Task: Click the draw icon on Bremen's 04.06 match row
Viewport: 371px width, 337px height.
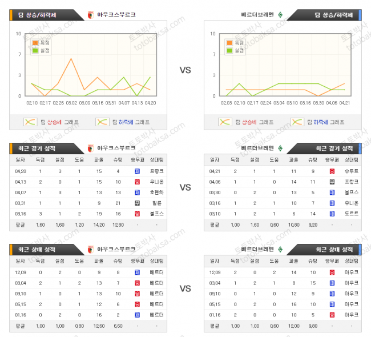Action: coord(332,182)
